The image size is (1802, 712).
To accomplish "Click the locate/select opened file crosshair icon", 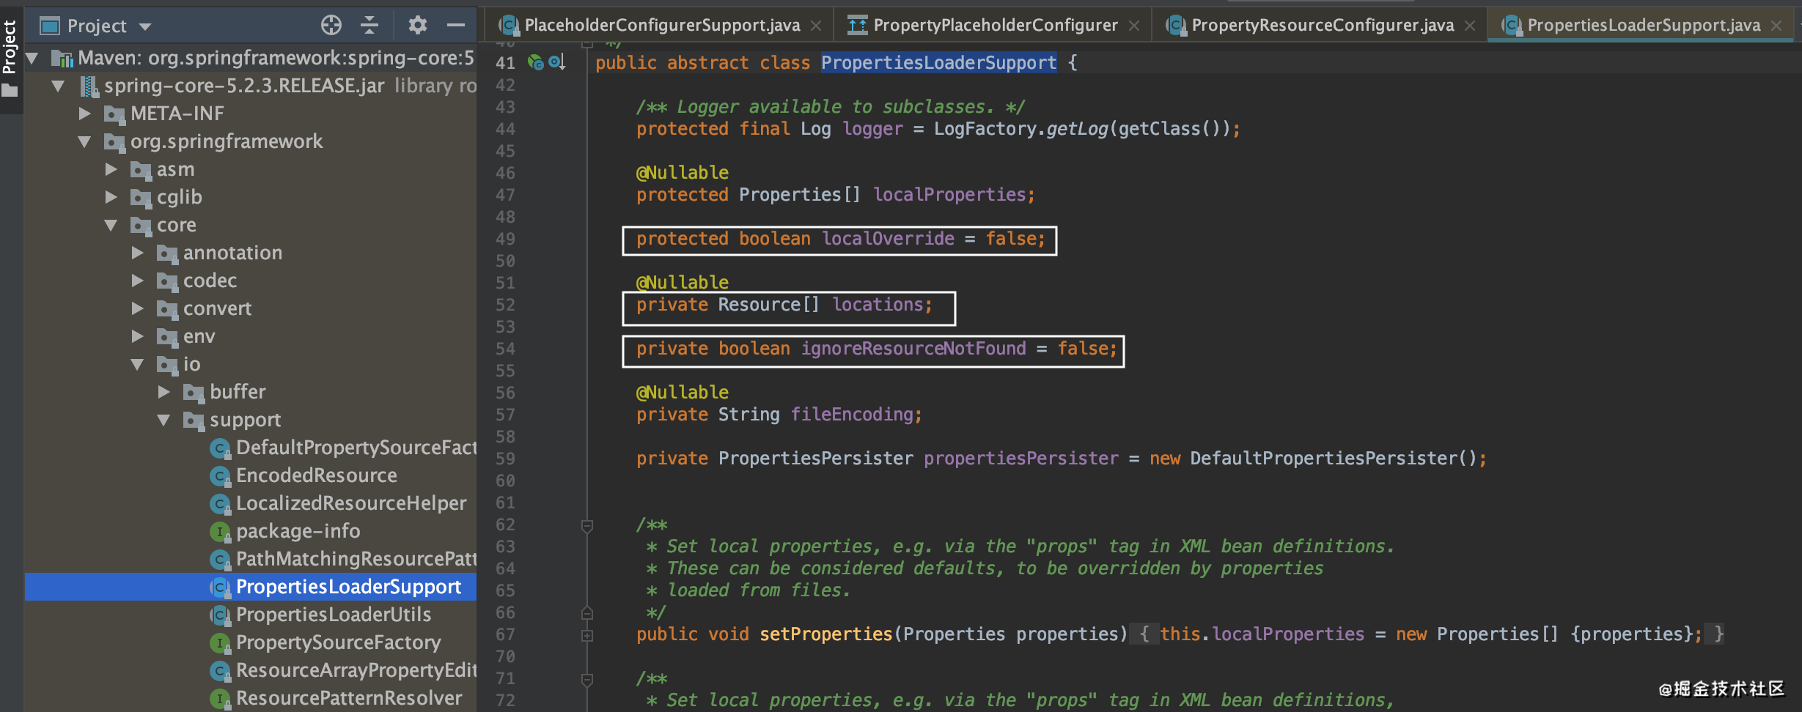I will [331, 26].
